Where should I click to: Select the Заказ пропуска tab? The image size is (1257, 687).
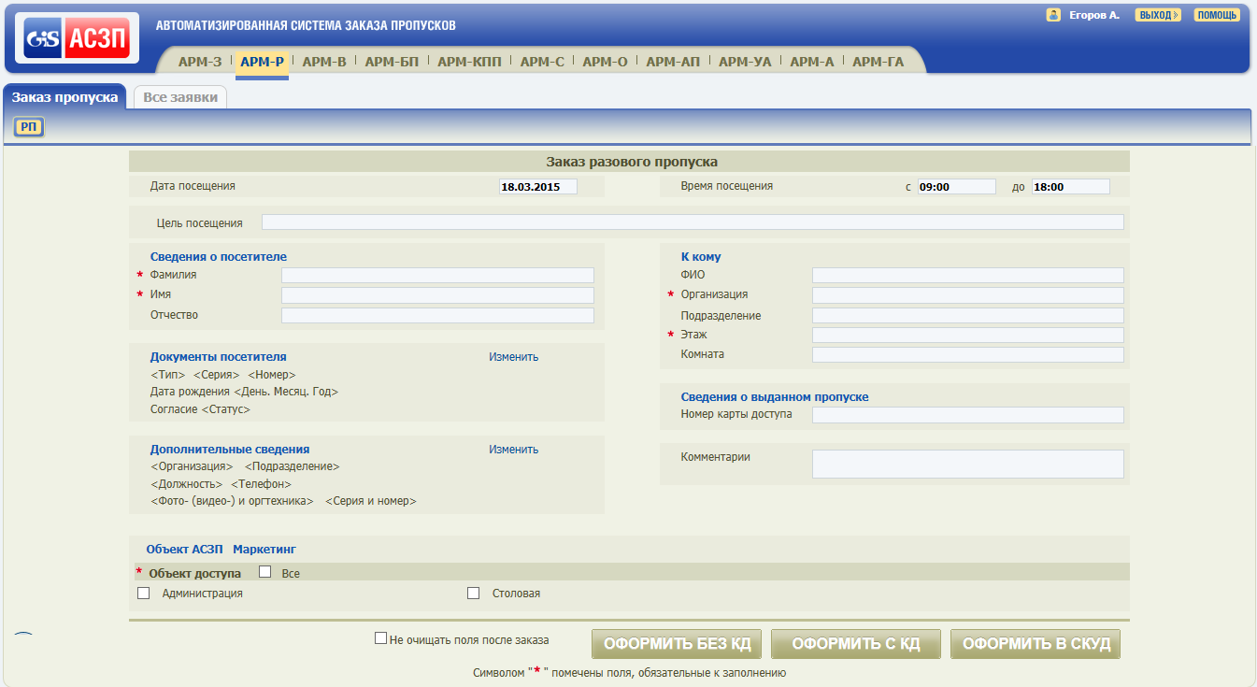pos(64,96)
